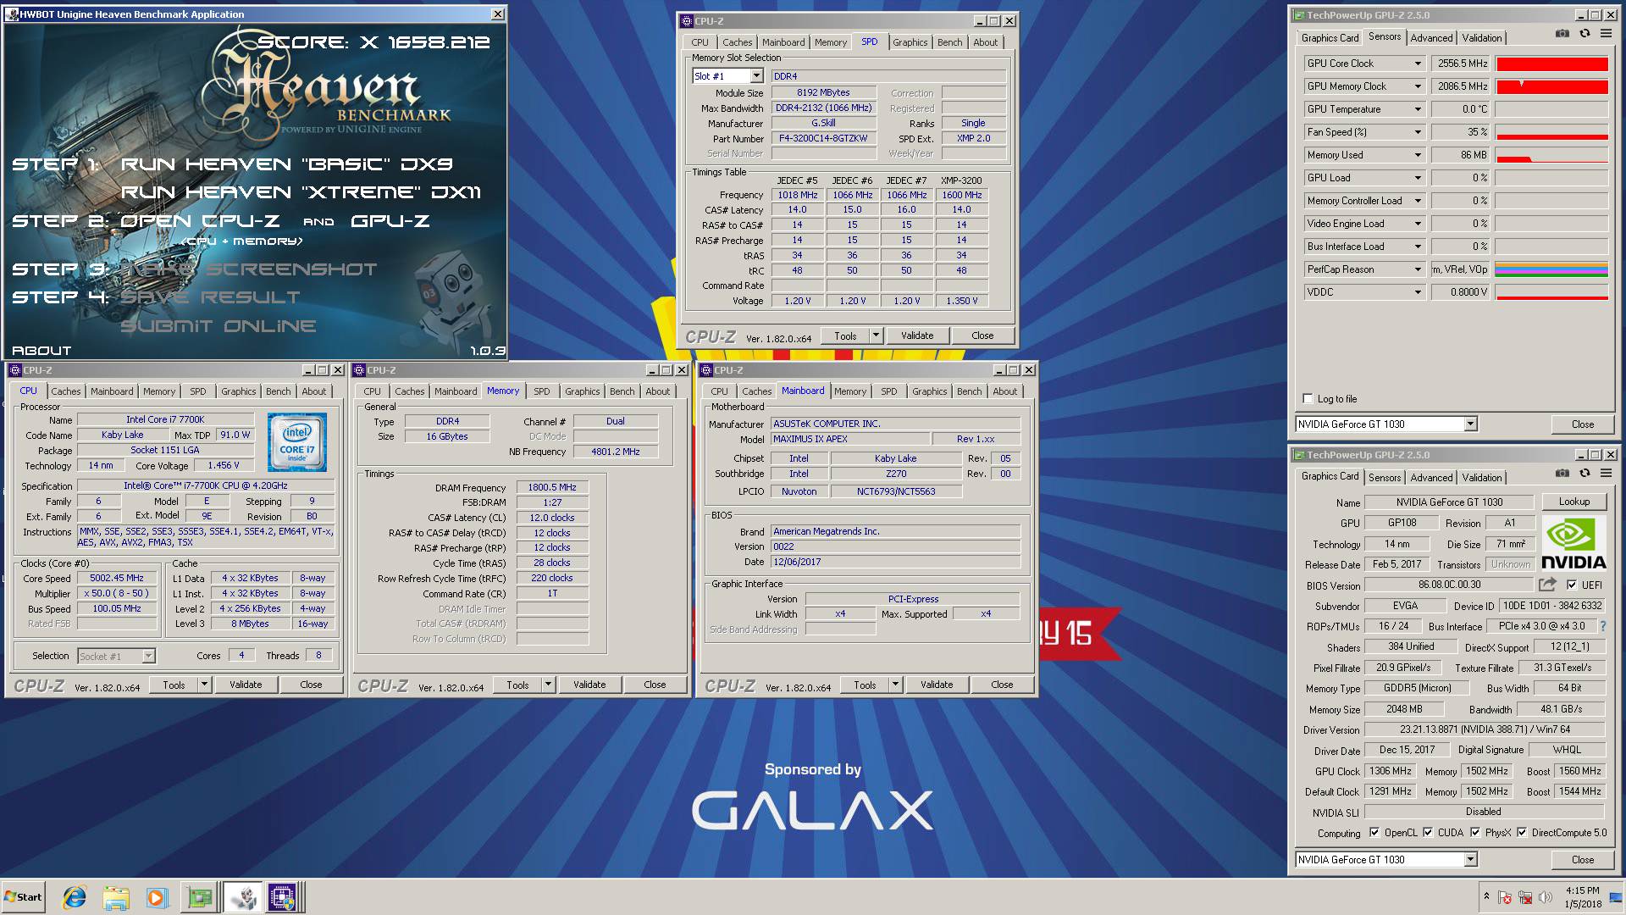Image resolution: width=1626 pixels, height=915 pixels.
Task: Switch to Validation tab in GPU-Z Graphics Card window
Action: pyautogui.click(x=1481, y=477)
